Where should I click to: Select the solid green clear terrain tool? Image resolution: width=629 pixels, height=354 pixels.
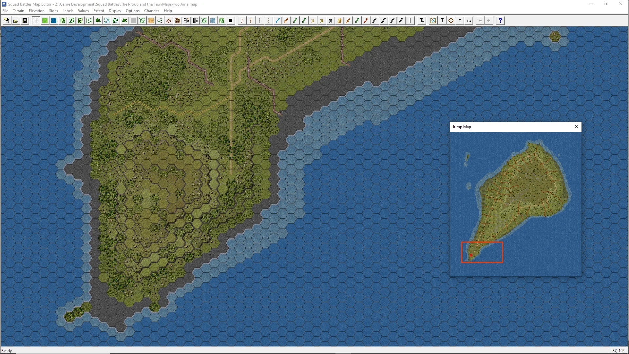45,21
